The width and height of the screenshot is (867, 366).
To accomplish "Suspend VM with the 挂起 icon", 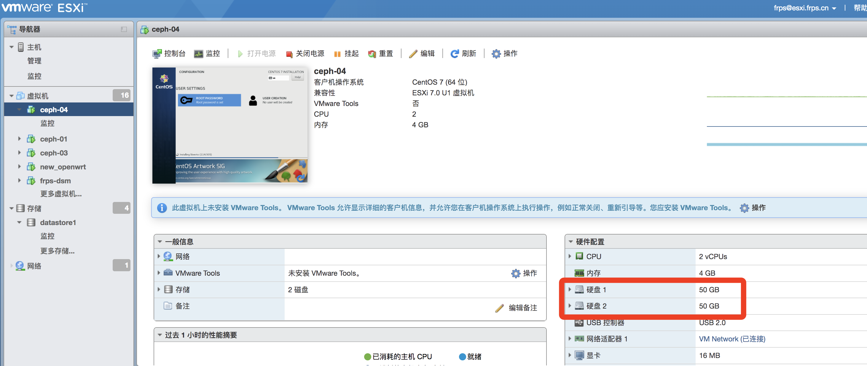I will [x=337, y=54].
